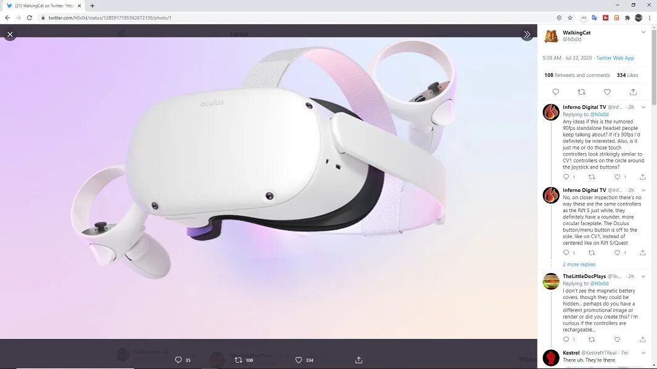This screenshot has width=657, height=369.
Task: Like the photo using the heart showing 334
Action: (299, 360)
